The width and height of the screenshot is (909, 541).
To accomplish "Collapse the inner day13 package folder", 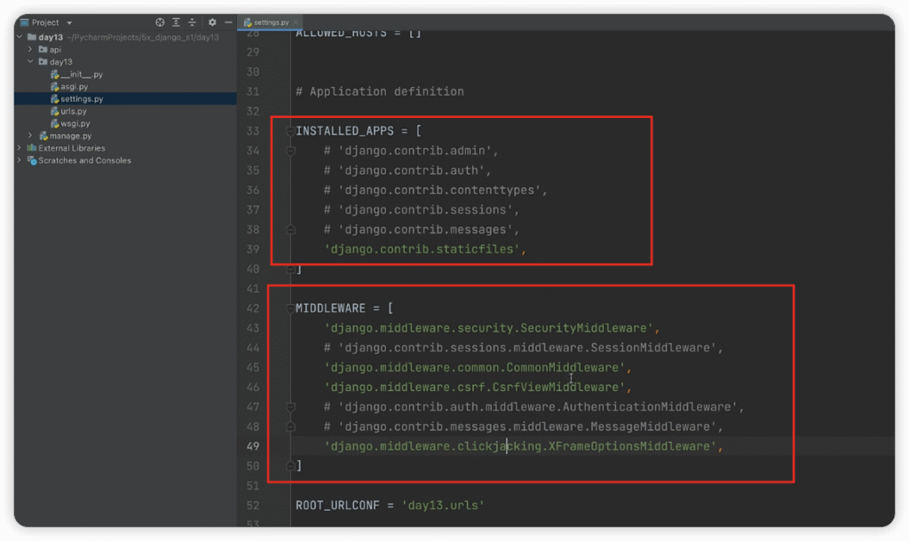I will click(x=30, y=62).
